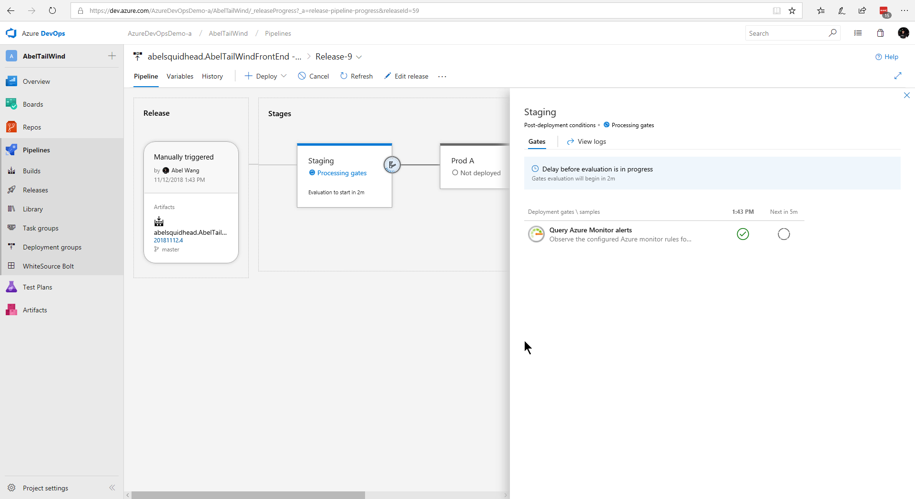The image size is (915, 499).
Task: Click Abel Wang in release card
Action: click(185, 170)
